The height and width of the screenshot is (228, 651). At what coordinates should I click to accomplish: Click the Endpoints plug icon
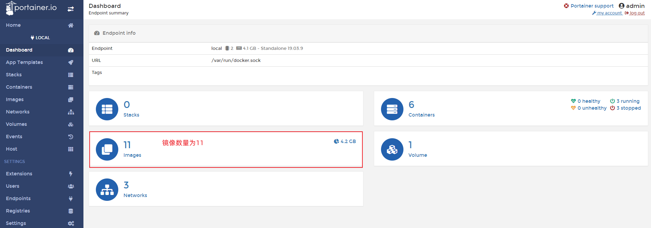tap(71, 198)
